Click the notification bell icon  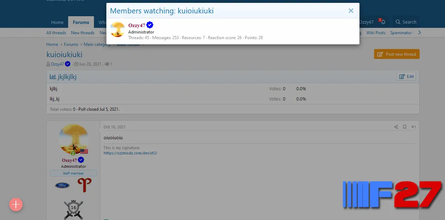click(x=383, y=22)
